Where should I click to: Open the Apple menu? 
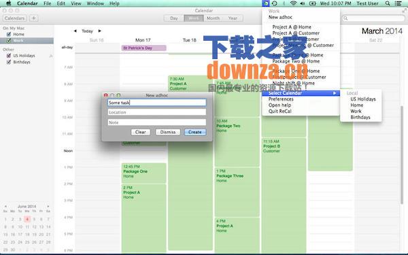9,3
